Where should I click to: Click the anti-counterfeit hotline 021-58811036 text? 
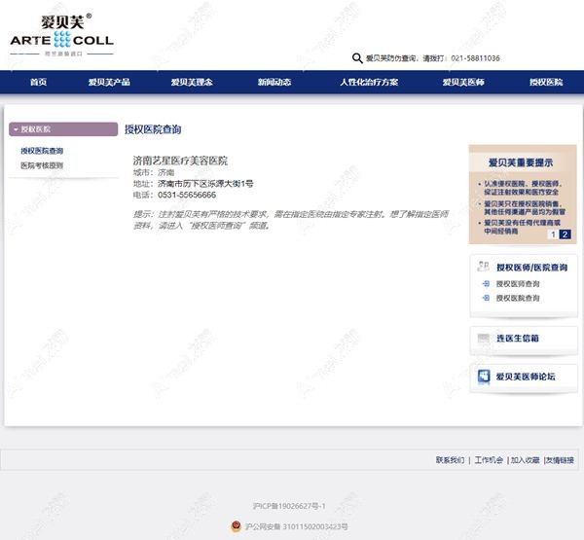(x=475, y=58)
